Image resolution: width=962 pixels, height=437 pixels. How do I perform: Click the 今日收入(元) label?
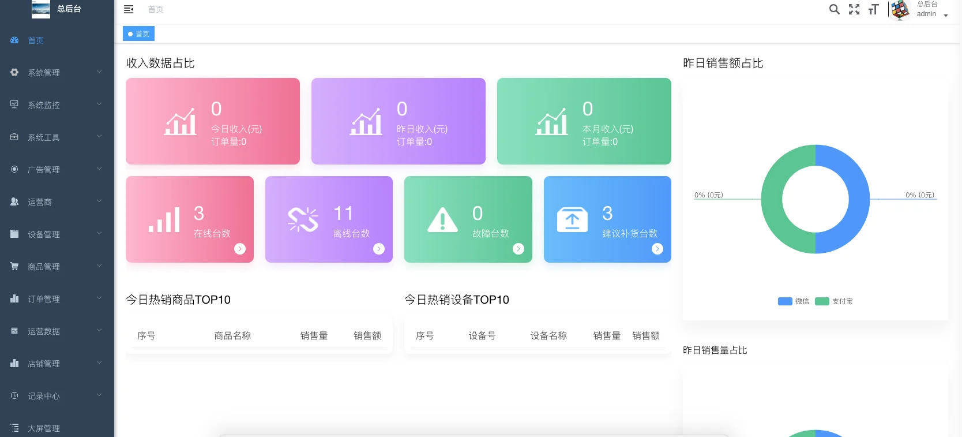(236, 129)
